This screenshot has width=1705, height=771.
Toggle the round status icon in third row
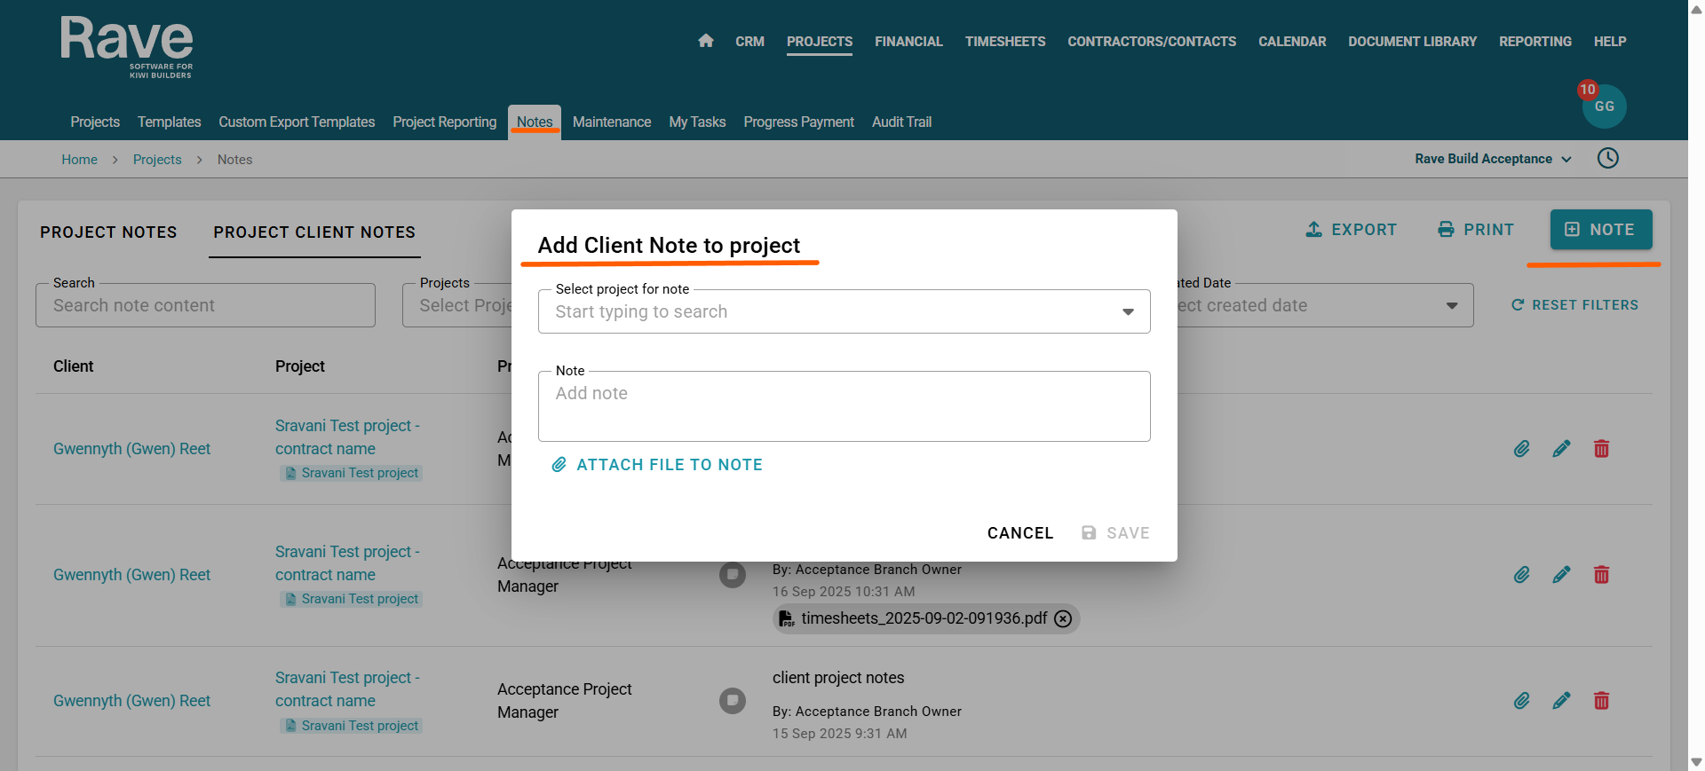tap(733, 701)
